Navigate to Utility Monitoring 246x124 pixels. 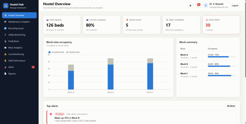pos(19,35)
